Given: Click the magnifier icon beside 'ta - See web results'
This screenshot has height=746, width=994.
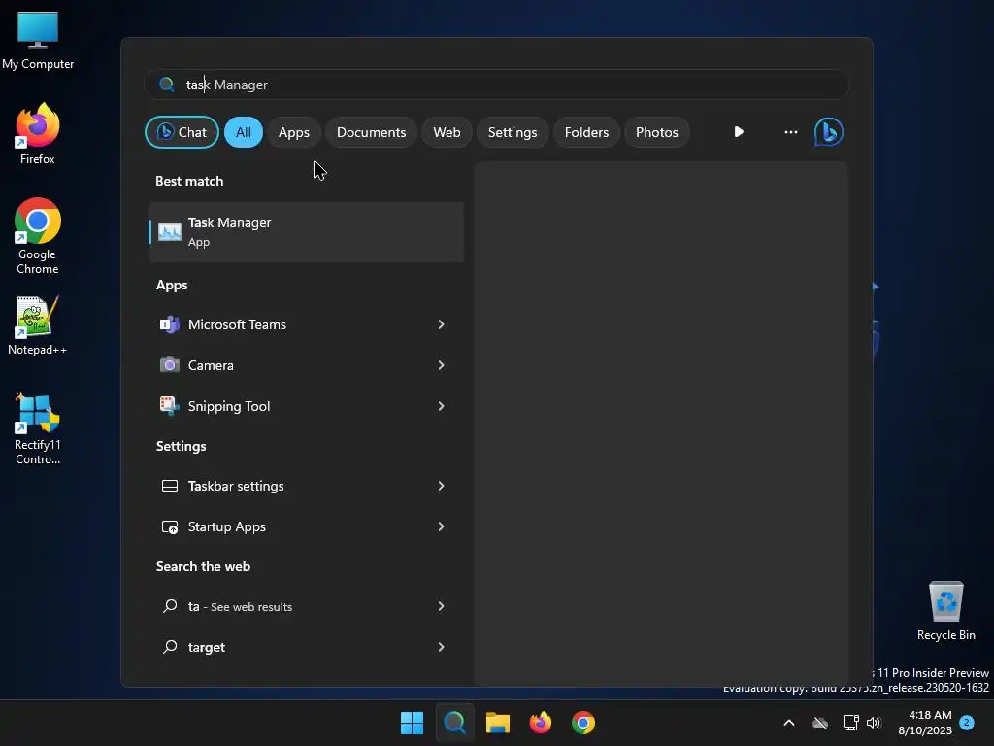Looking at the screenshot, I should click(169, 606).
